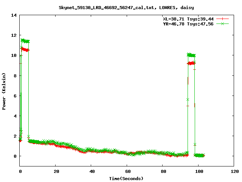Click x-axis tick label 20
This screenshot has height=182, width=242.
[x=56, y=171]
